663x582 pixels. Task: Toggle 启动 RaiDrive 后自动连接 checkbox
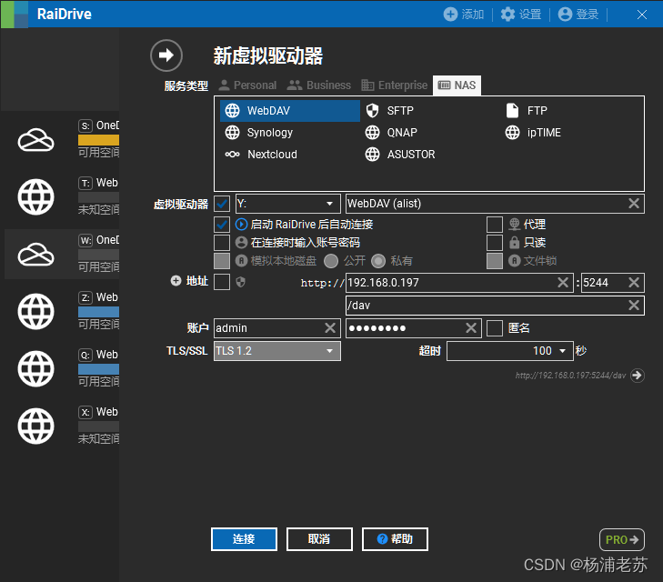222,225
